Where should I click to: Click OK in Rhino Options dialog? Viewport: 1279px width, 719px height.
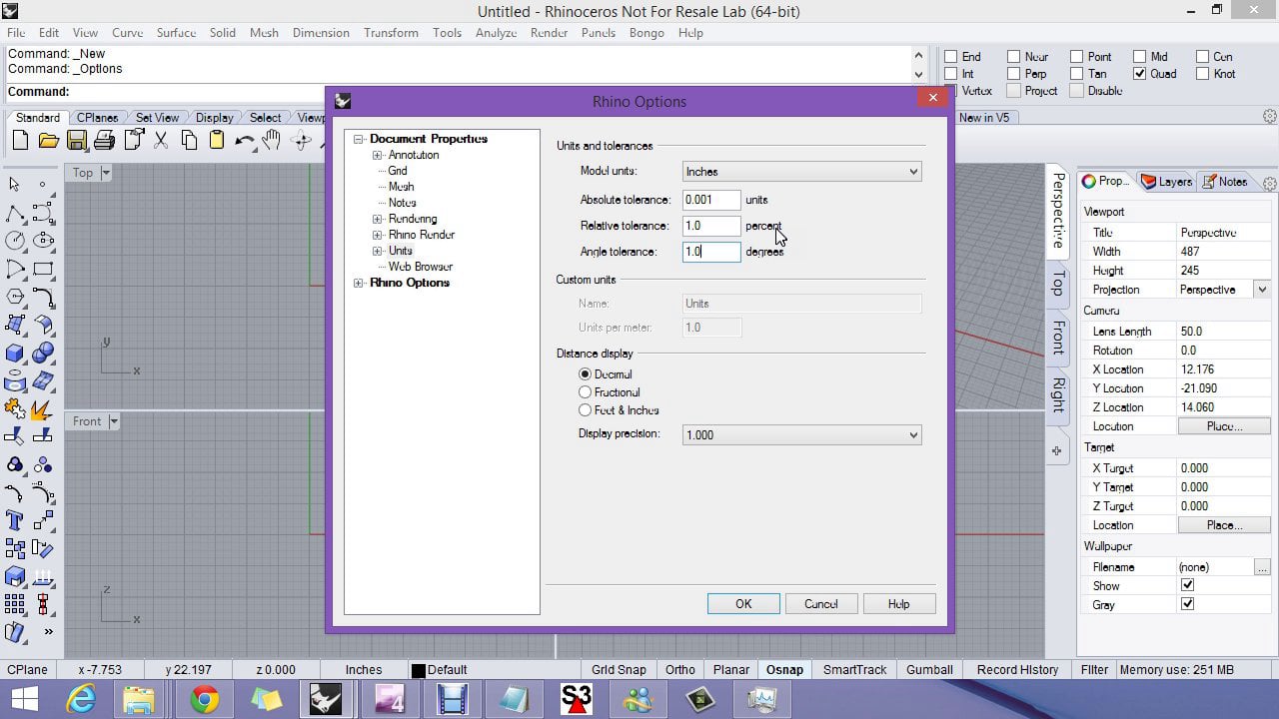[x=743, y=604]
